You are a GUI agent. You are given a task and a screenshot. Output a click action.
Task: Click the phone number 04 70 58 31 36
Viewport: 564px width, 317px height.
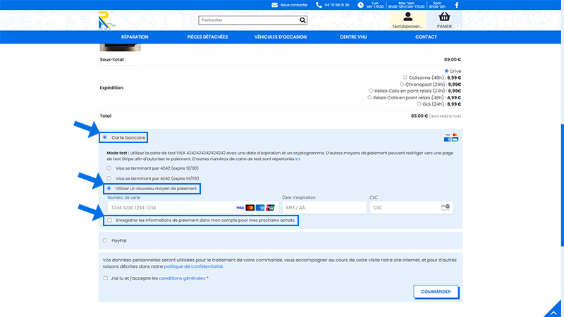337,5
